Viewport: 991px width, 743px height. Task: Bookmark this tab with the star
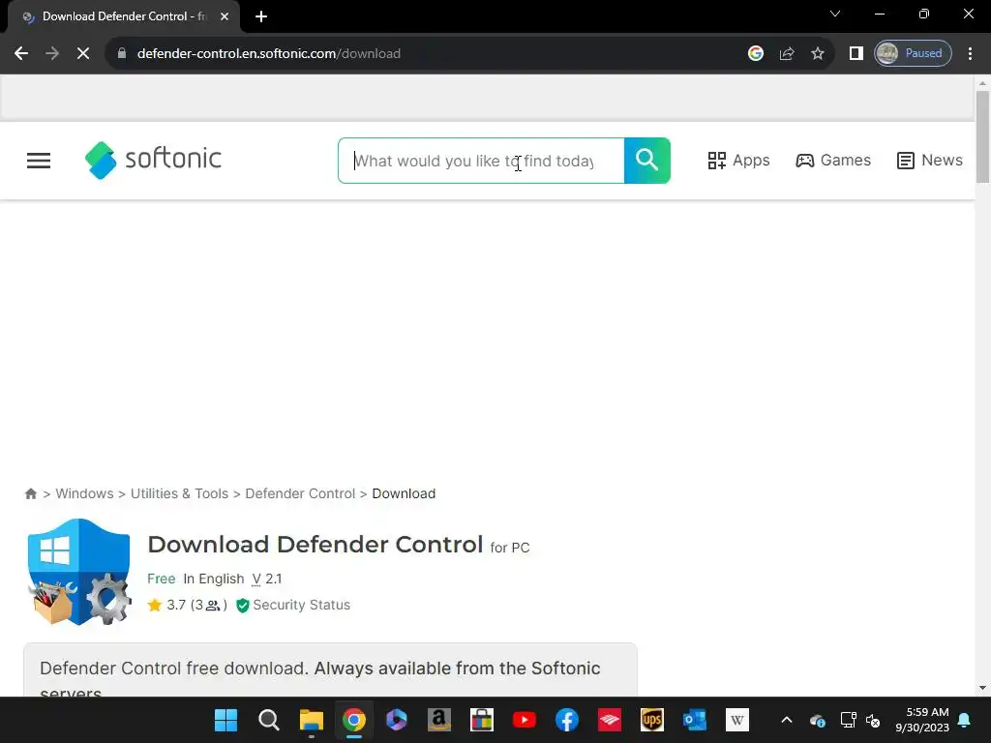coord(817,53)
